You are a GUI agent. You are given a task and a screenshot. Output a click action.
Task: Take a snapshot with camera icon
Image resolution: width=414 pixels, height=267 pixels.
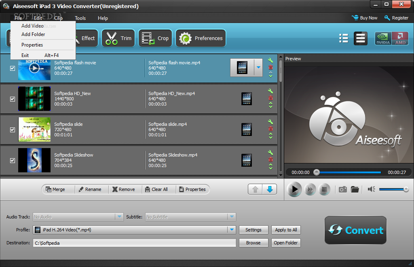pos(343,189)
